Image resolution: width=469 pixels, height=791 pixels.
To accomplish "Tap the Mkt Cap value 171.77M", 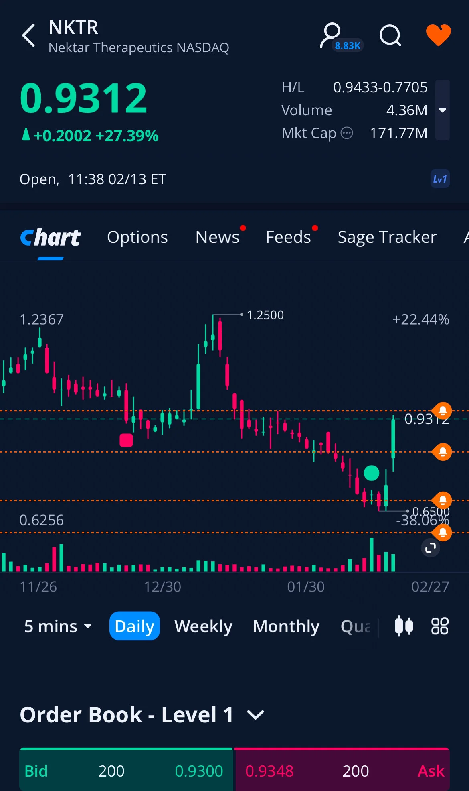I will click(398, 133).
